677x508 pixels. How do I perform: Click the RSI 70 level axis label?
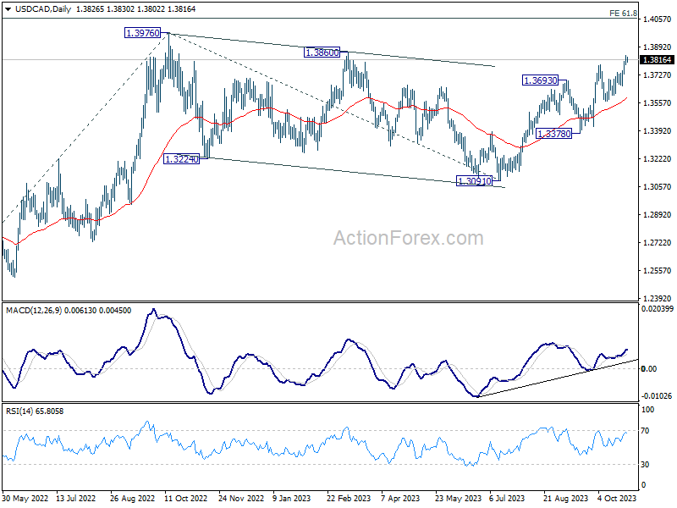point(645,431)
